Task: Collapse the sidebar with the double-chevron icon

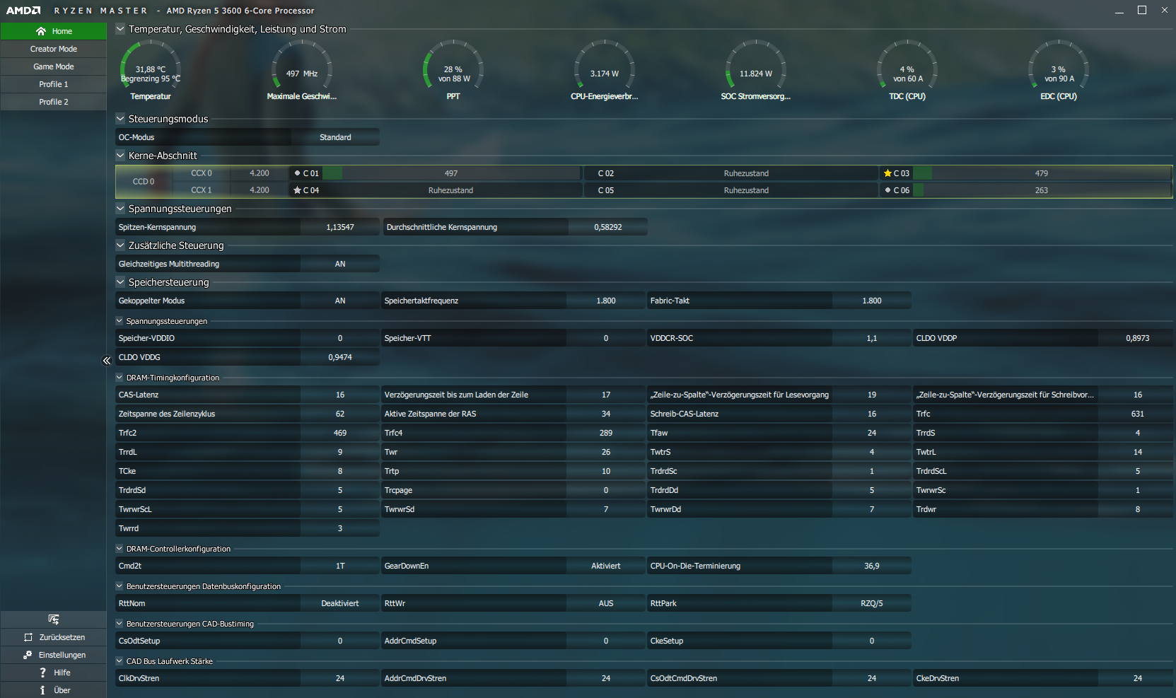Action: (107, 361)
